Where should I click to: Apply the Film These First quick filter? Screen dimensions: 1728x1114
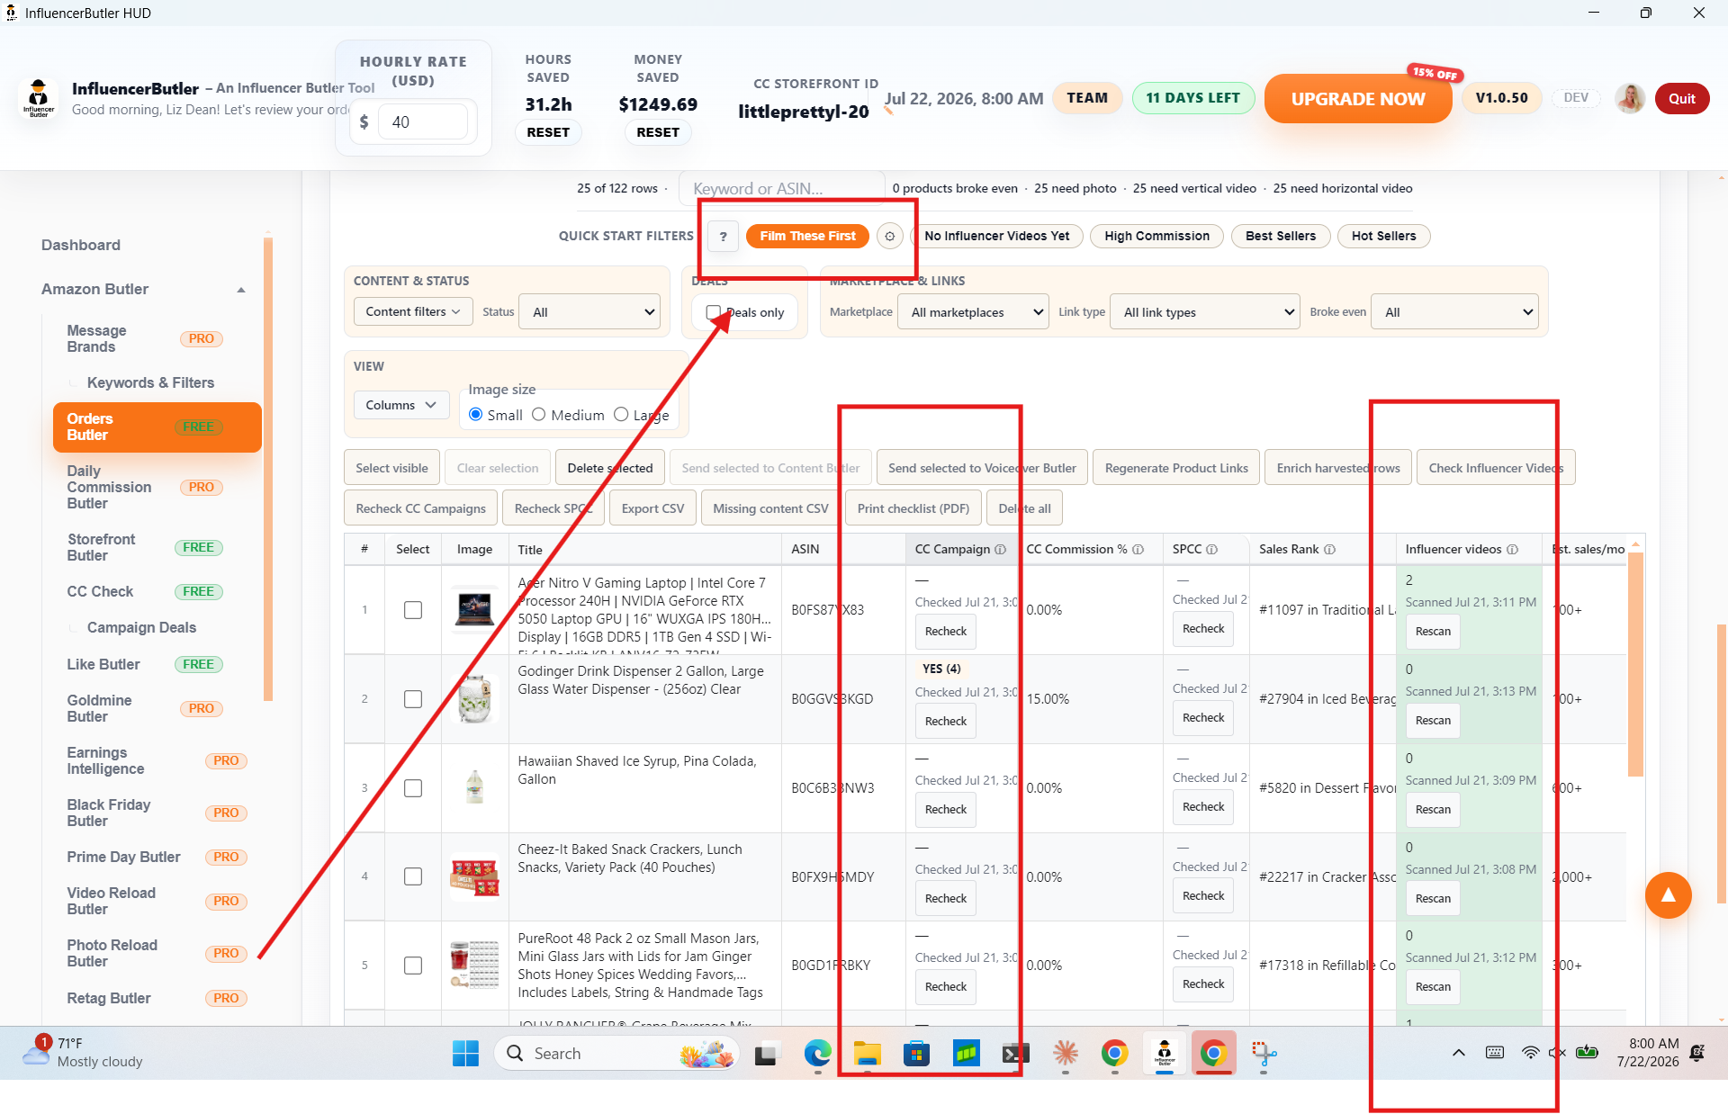click(807, 236)
